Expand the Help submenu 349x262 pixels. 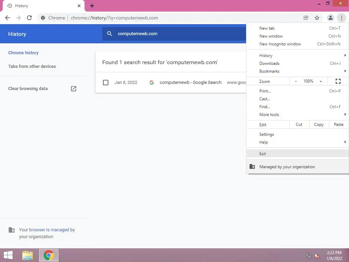point(298,142)
